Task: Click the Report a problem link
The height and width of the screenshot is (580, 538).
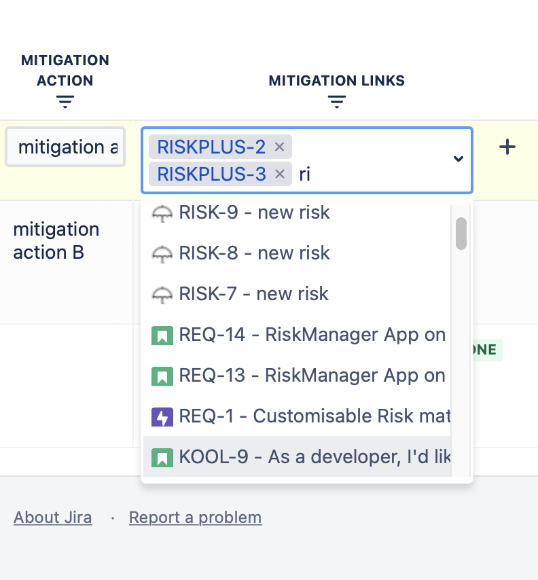Action: point(195,518)
